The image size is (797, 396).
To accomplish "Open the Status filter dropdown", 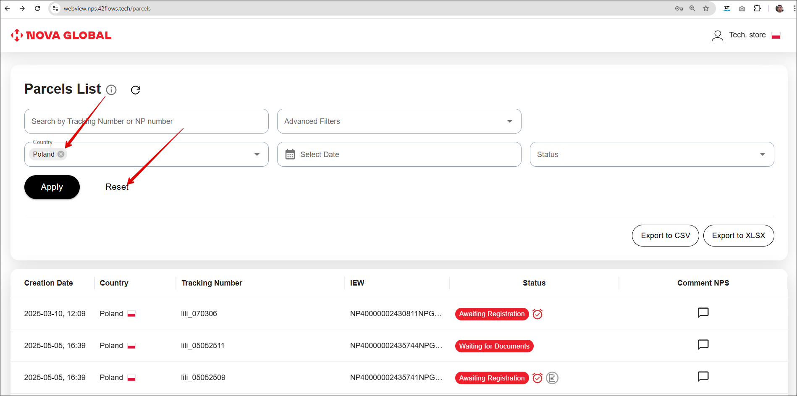I will click(x=762, y=155).
